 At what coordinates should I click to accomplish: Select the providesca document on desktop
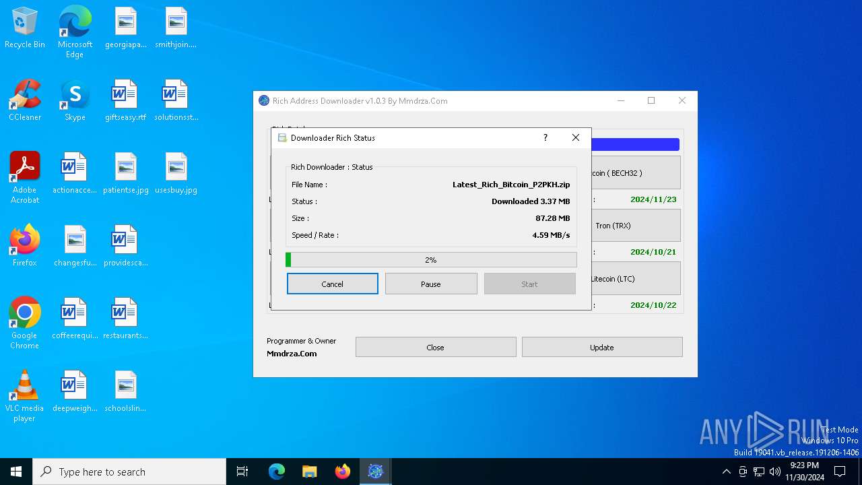tap(125, 247)
